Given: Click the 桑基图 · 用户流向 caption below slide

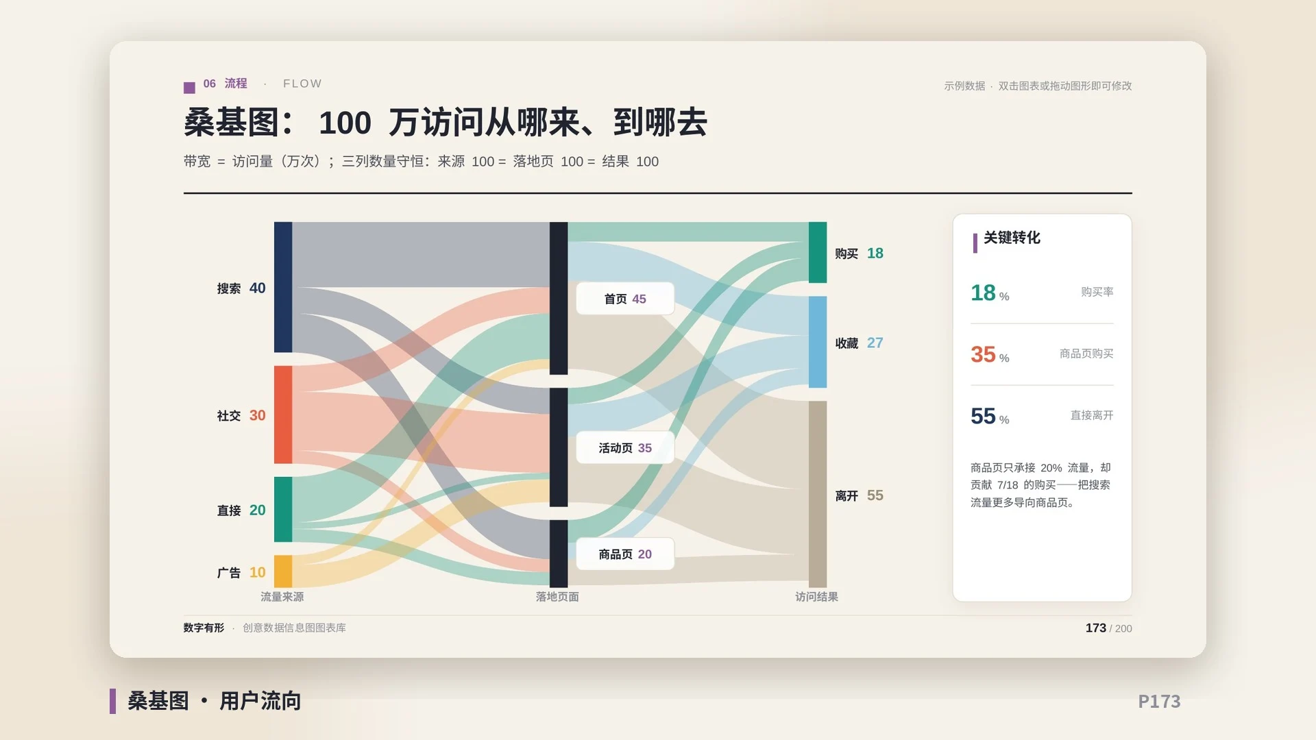Looking at the screenshot, I should 214,701.
